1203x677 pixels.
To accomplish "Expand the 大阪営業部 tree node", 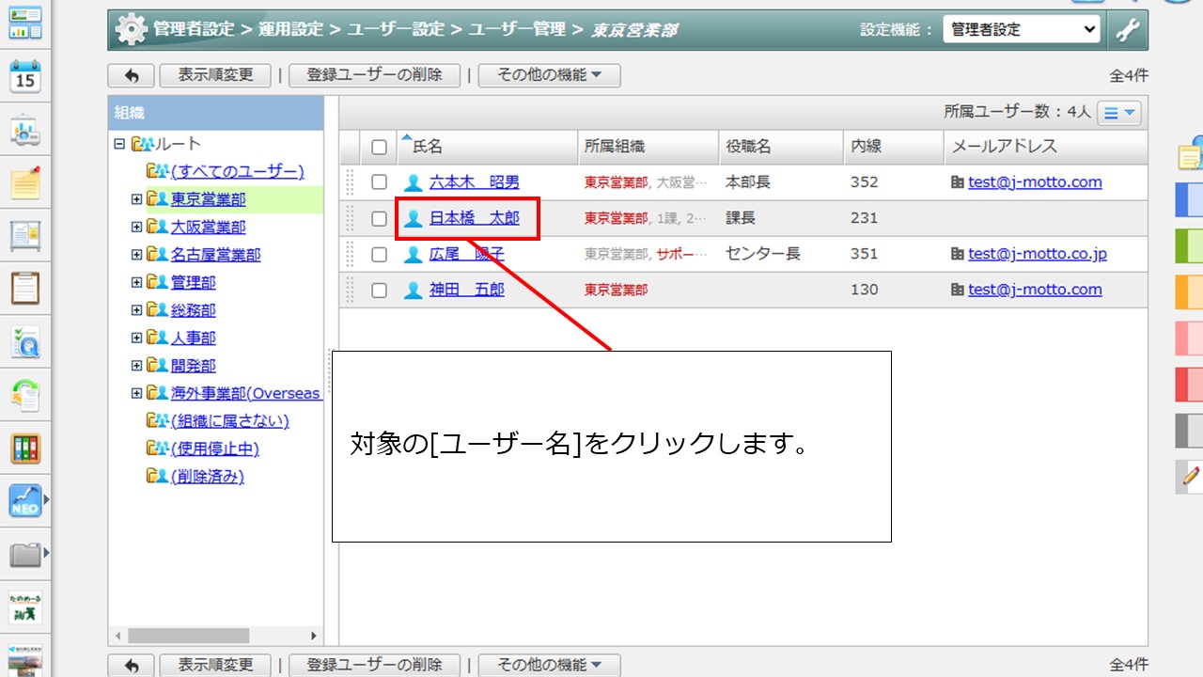I will coord(136,227).
